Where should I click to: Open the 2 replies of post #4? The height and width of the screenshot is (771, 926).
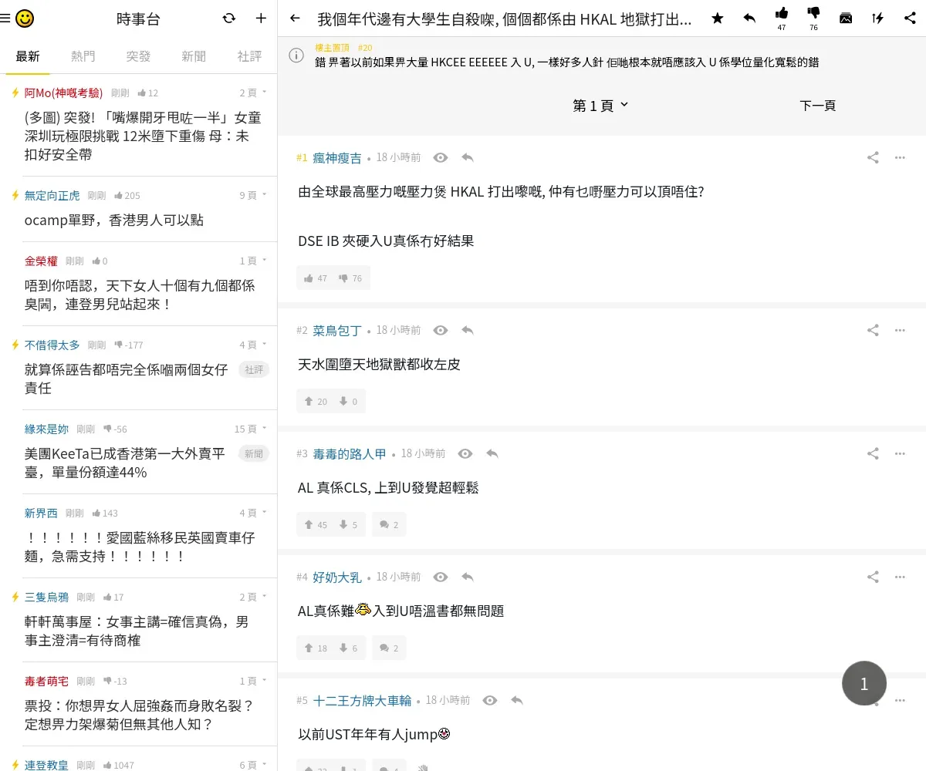[x=389, y=648]
